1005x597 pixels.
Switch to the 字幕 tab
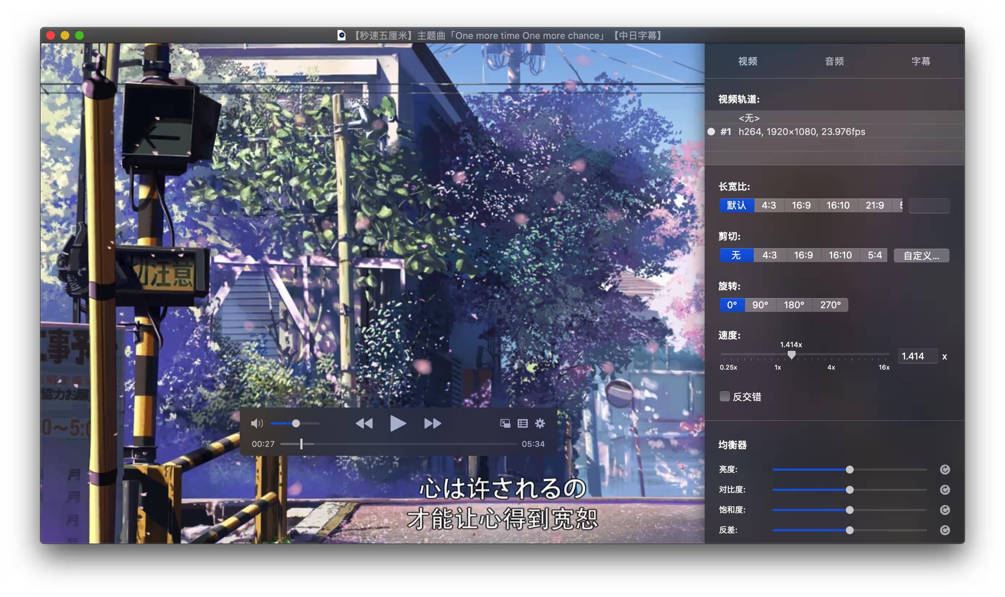click(921, 61)
